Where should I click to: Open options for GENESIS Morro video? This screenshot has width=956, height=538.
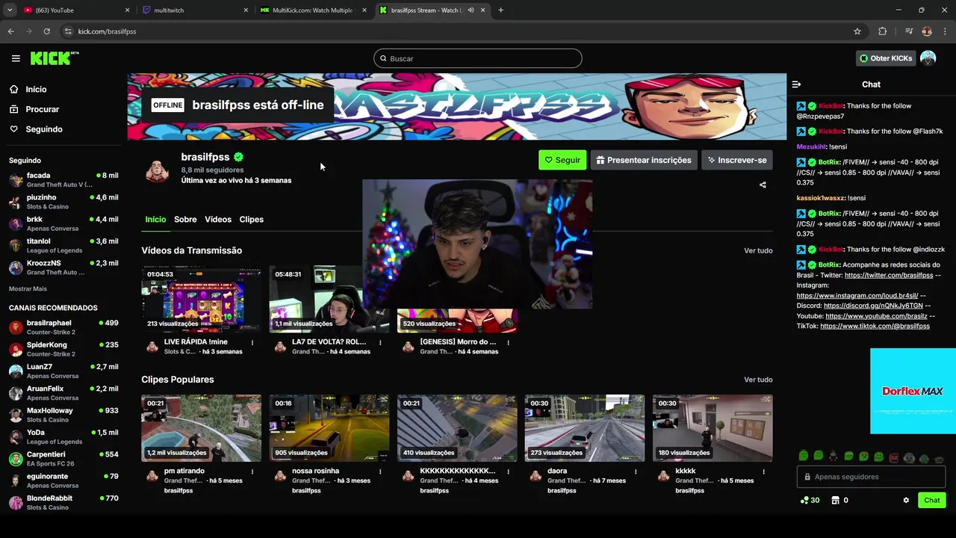(508, 342)
